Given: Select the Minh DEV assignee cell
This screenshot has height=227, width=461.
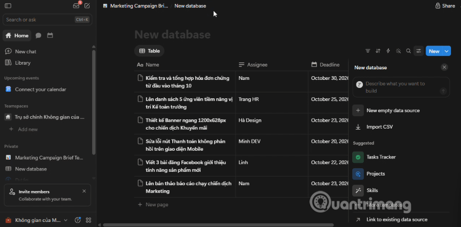Looking at the screenshot, I should (x=272, y=145).
